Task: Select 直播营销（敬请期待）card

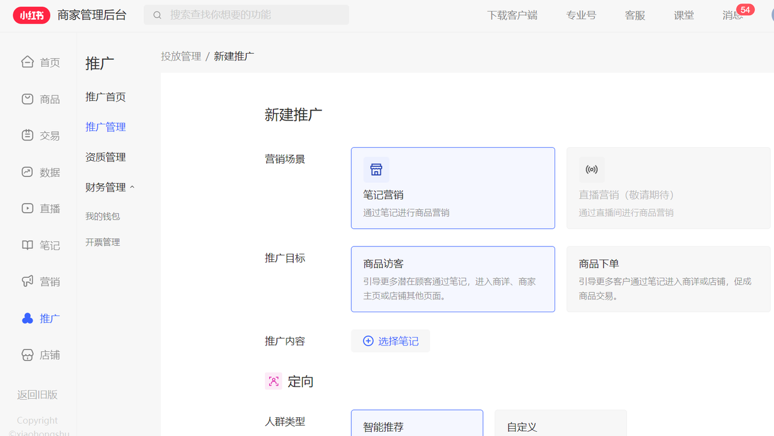Action: tap(669, 188)
